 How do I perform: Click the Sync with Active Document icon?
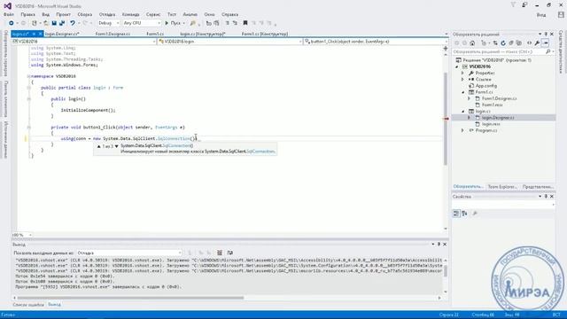click(495, 43)
